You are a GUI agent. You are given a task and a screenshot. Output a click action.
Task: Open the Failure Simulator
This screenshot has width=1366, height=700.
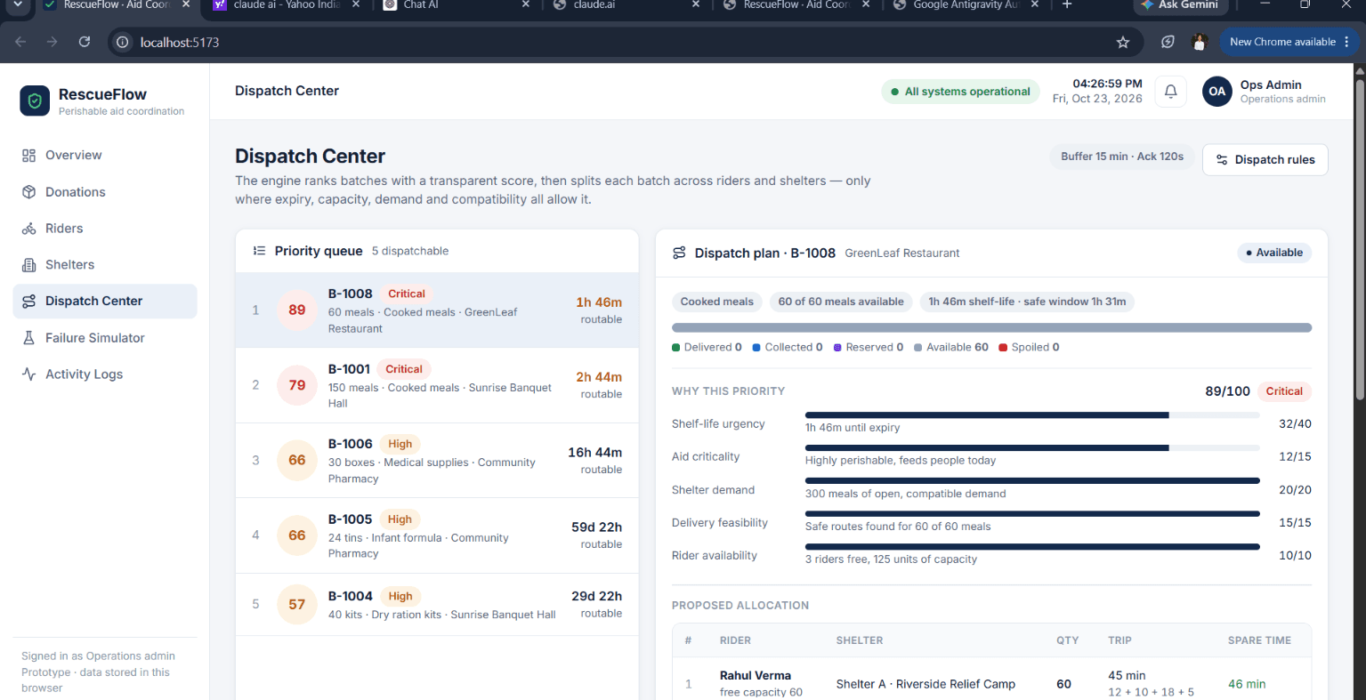coord(105,338)
